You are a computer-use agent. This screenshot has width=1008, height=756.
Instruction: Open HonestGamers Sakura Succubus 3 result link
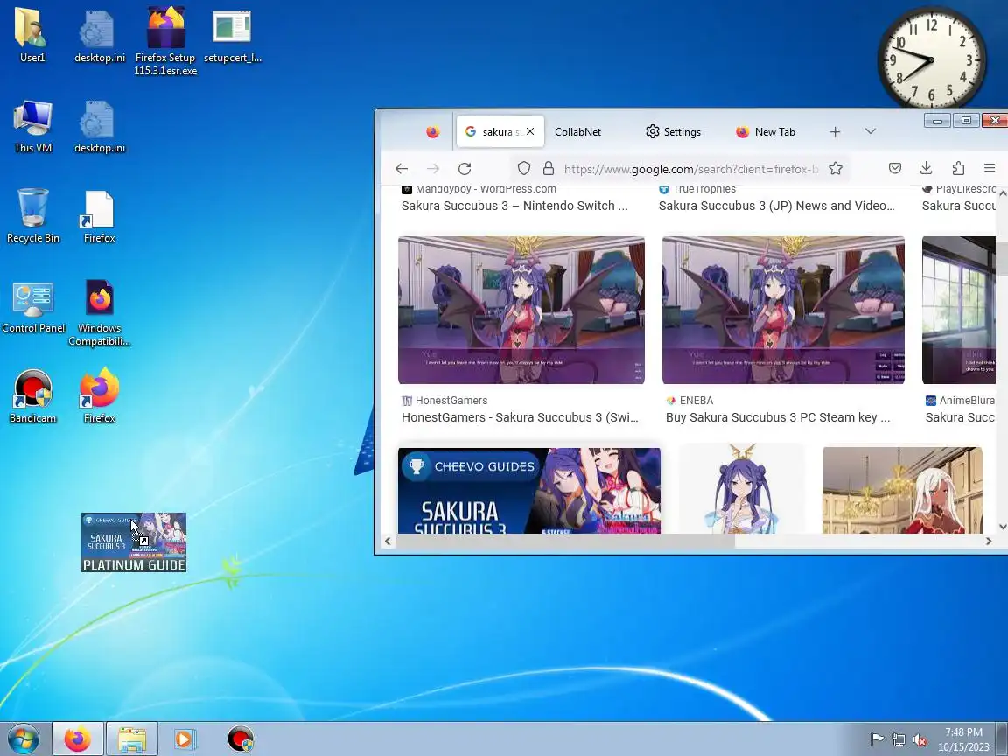(520, 417)
